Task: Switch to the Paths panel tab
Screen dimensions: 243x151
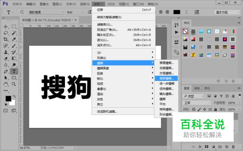Action: click(x=207, y=88)
